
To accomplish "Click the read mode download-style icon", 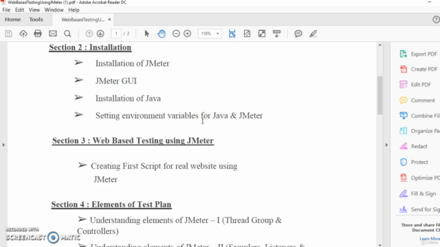I will tap(276, 34).
